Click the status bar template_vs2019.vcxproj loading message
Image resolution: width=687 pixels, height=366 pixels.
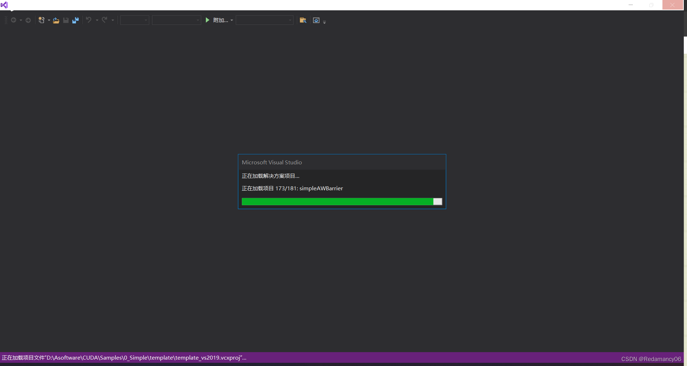click(124, 358)
